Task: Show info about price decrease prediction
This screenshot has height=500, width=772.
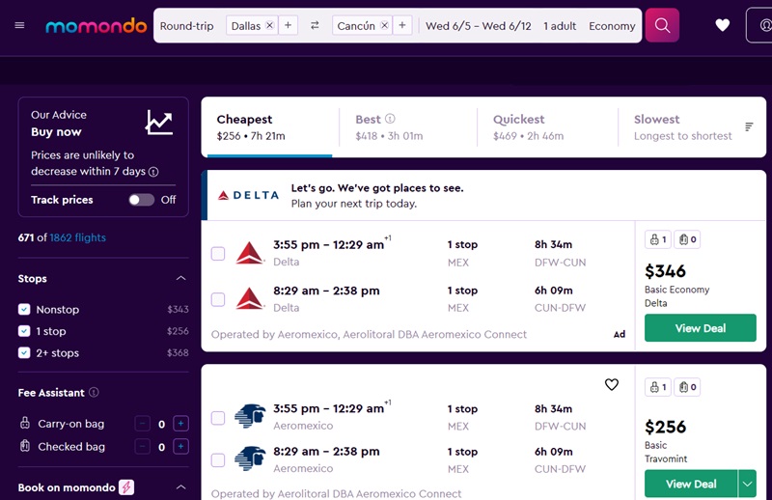Action: point(153,172)
